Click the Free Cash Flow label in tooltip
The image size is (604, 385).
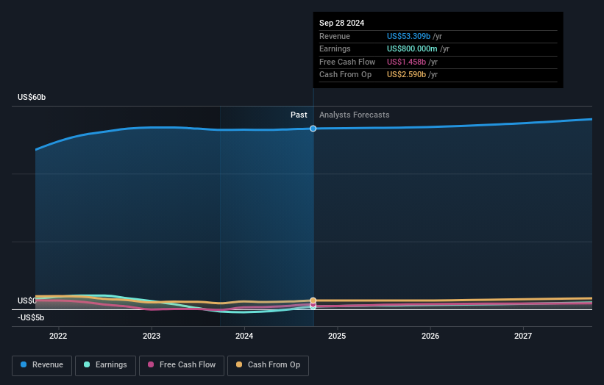[347, 62]
